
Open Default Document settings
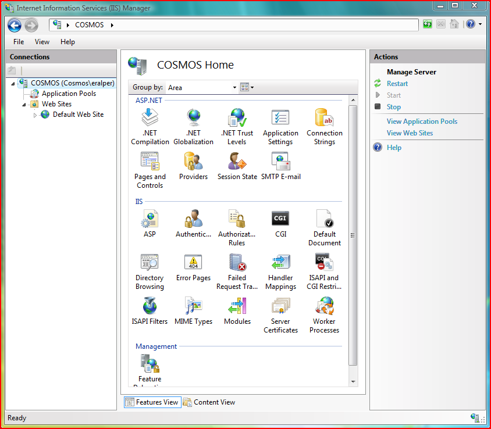coord(325,228)
